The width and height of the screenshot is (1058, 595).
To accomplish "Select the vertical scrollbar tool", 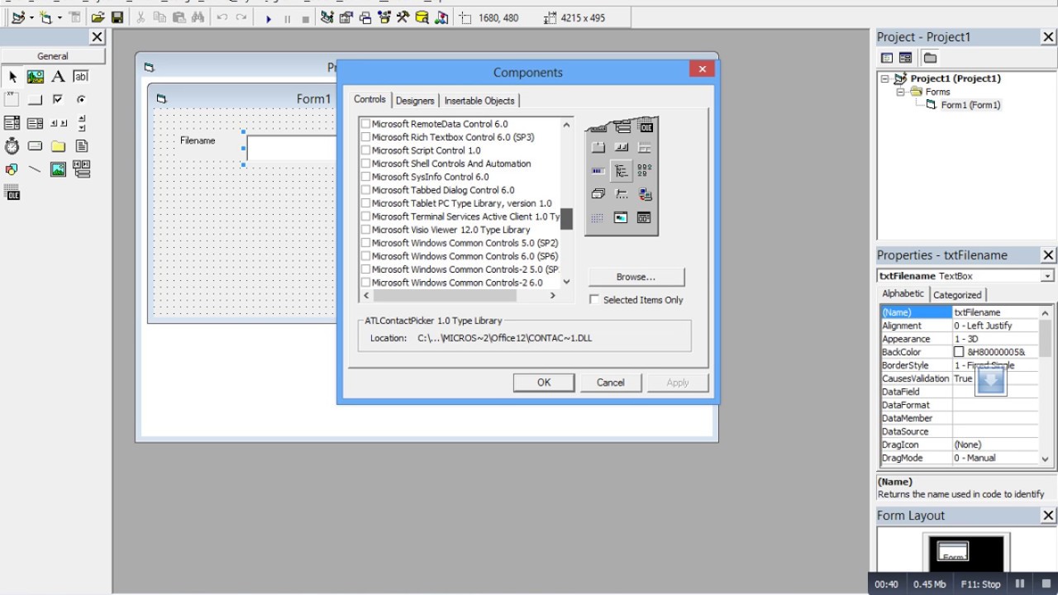I will pyautogui.click(x=81, y=123).
